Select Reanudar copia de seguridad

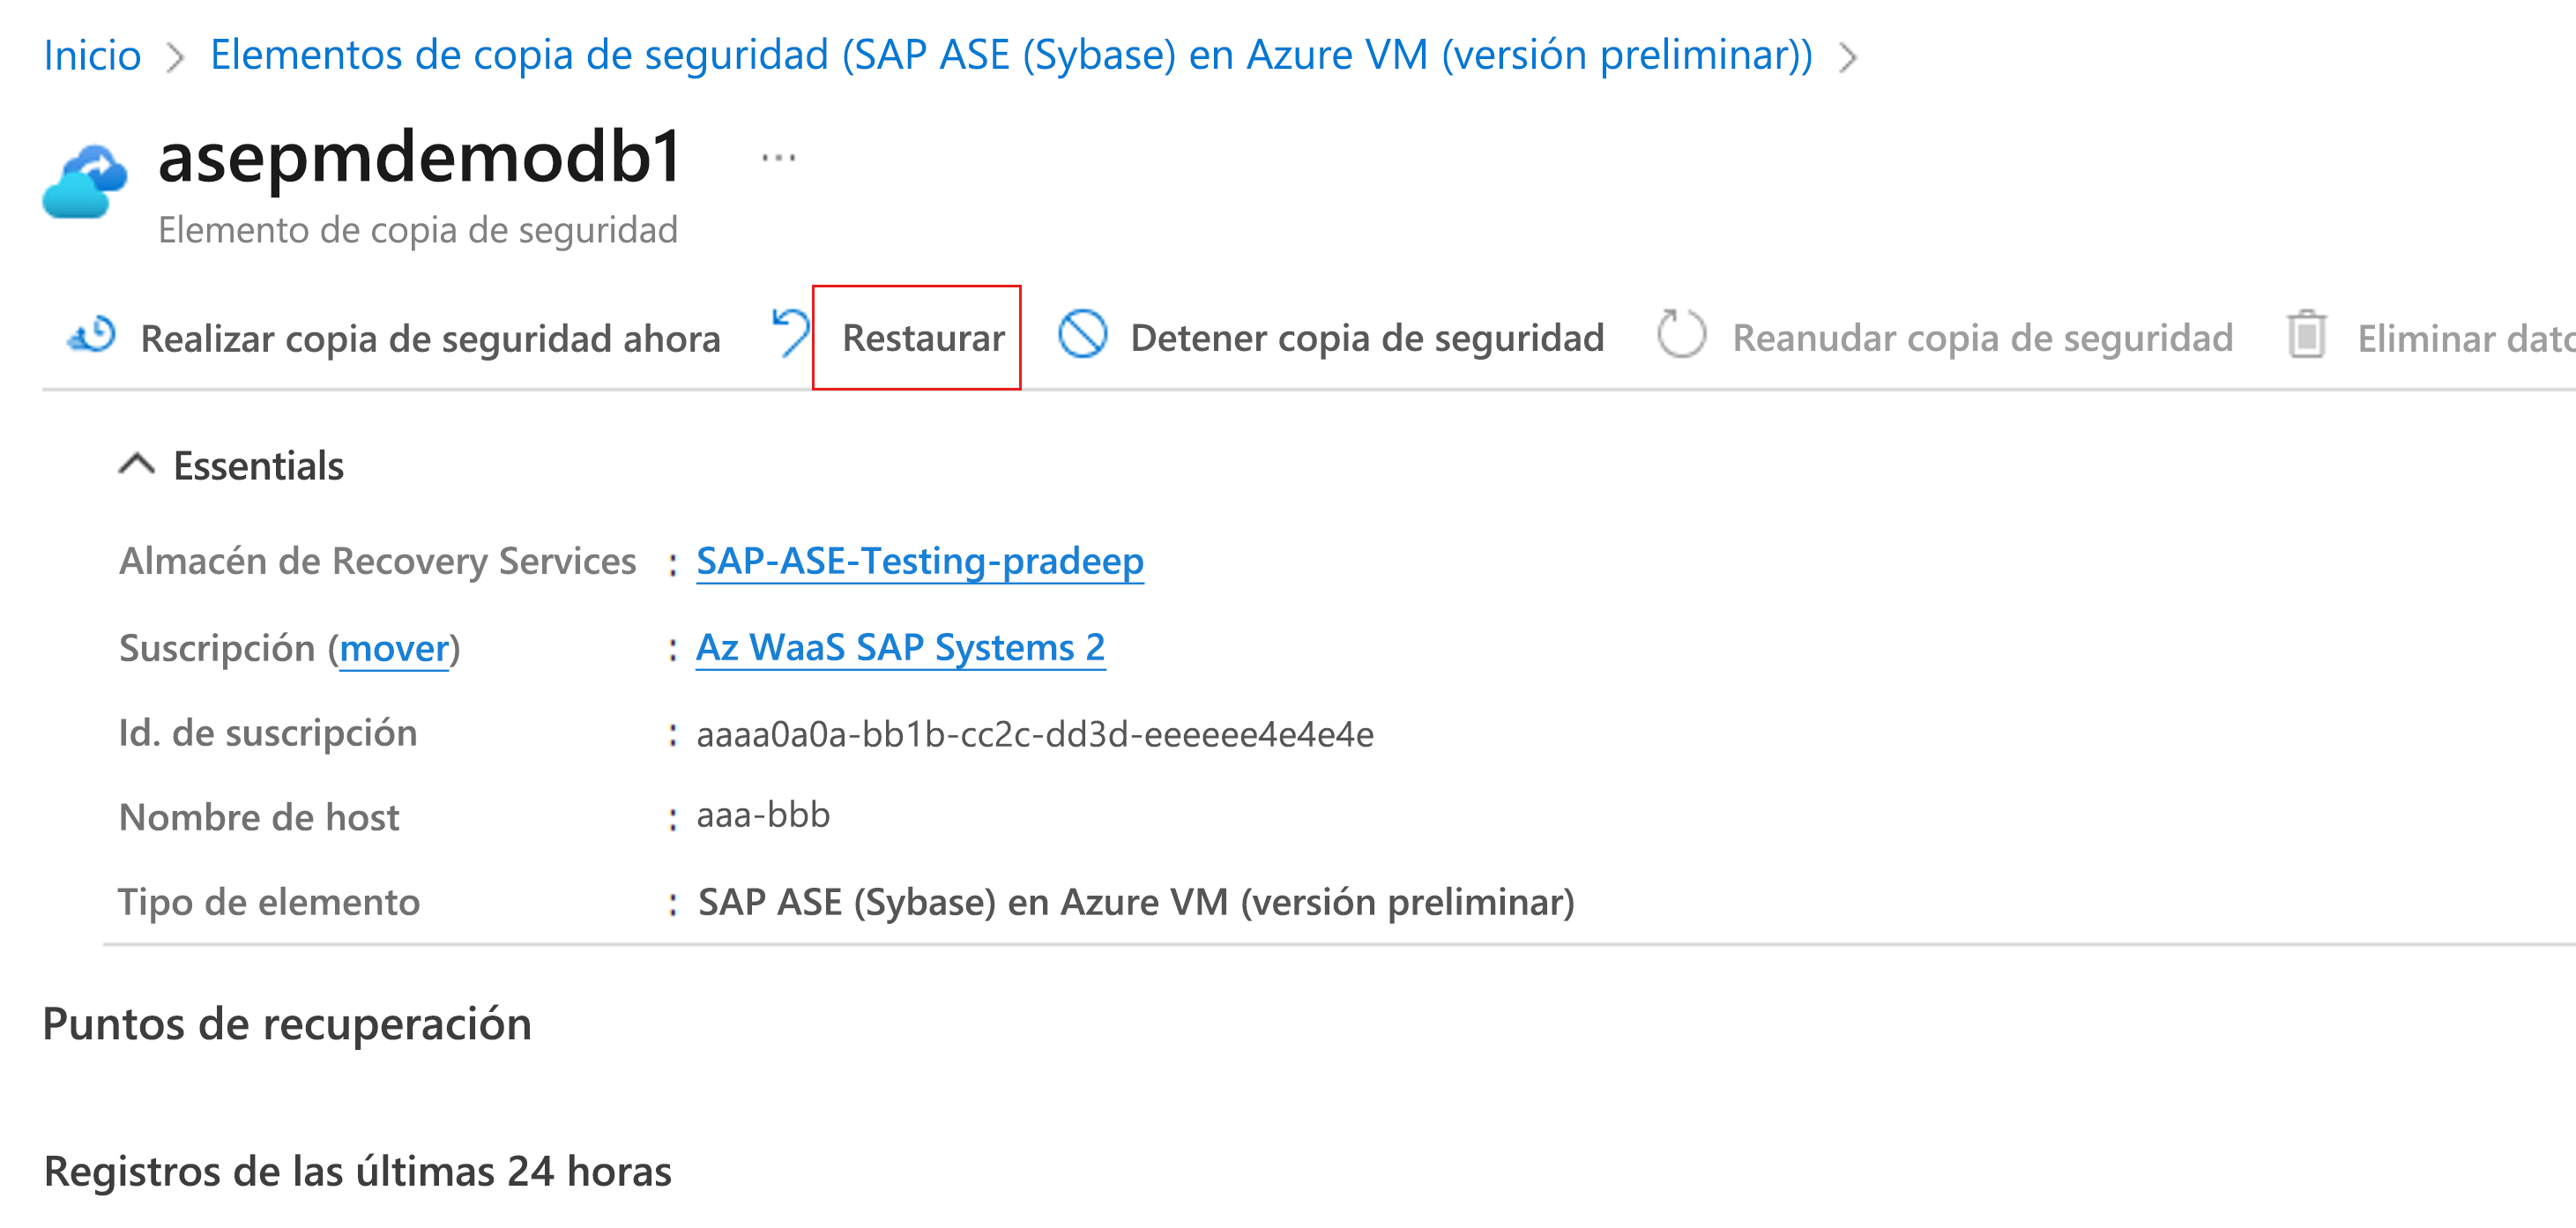pyautogui.click(x=1982, y=338)
